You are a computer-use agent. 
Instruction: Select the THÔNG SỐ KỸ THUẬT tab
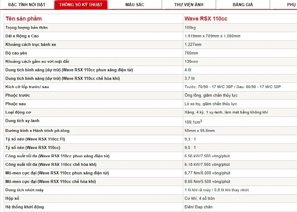81,5
